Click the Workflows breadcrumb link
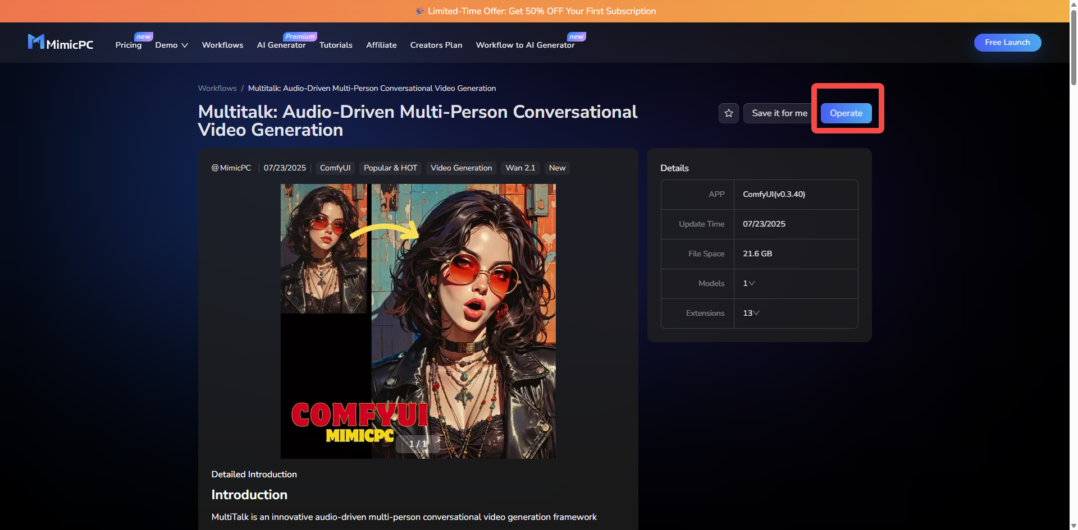 (217, 88)
